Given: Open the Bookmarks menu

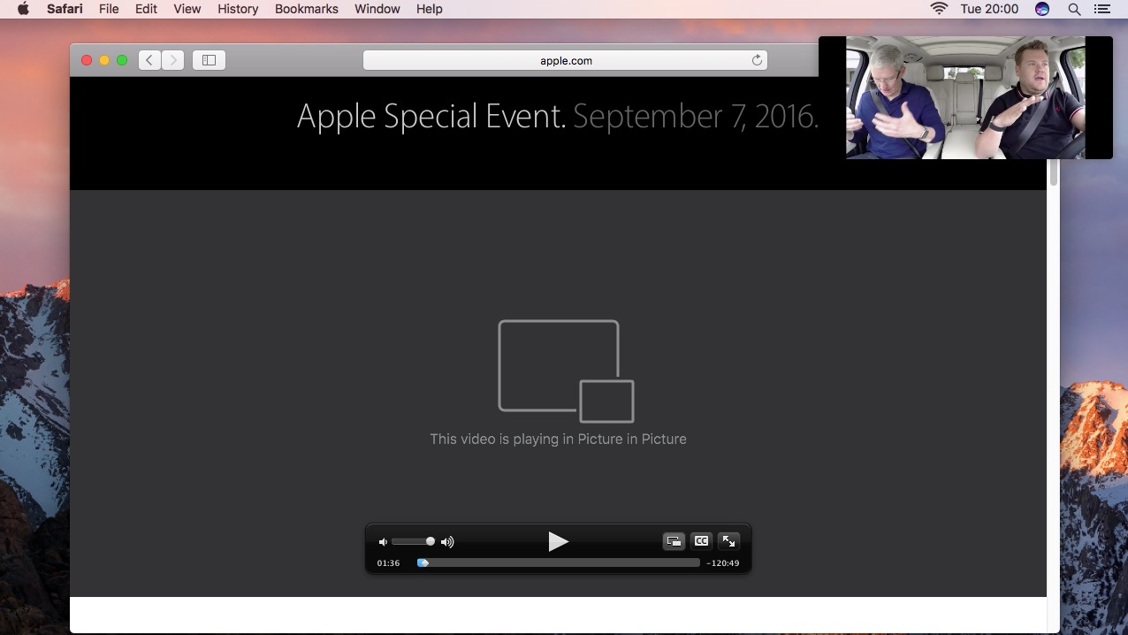Looking at the screenshot, I should point(307,9).
